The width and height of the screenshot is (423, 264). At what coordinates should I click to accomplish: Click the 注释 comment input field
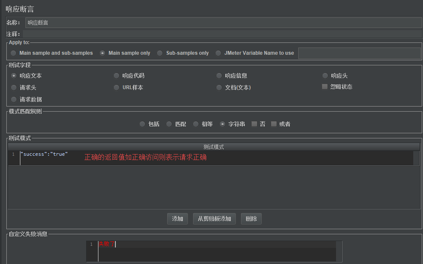coord(222,34)
